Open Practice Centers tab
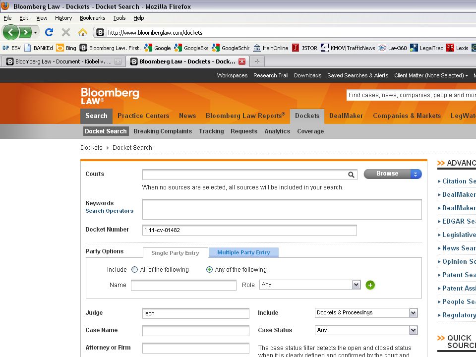The image size is (476, 357). 143,116
